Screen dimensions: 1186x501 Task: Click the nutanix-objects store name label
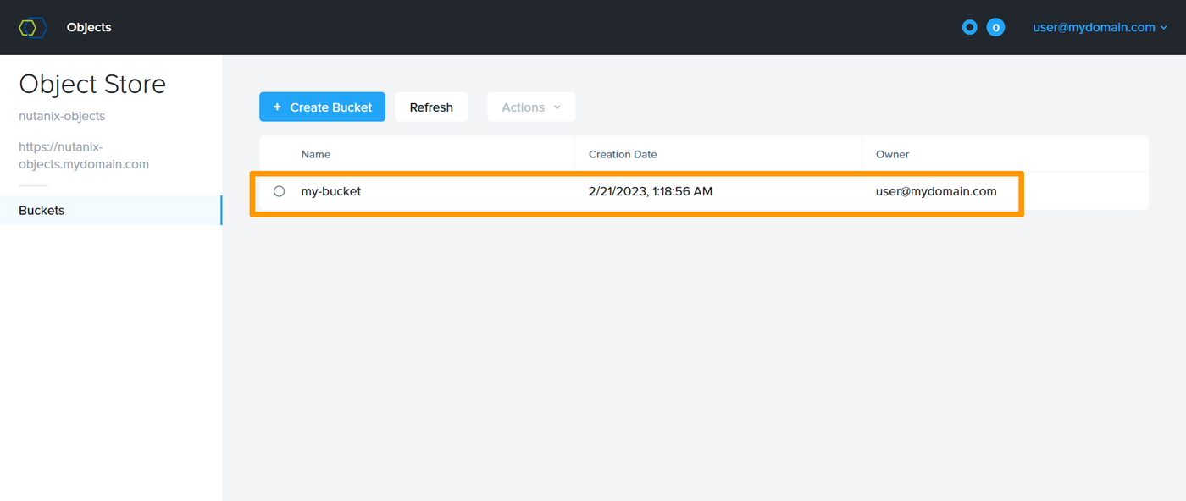click(62, 117)
